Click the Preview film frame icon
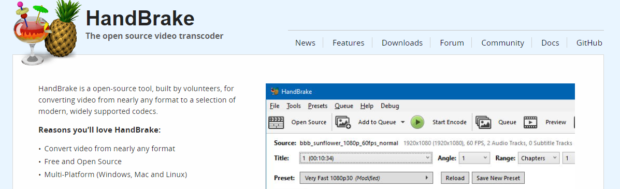This screenshot has width=620, height=189. (530, 122)
